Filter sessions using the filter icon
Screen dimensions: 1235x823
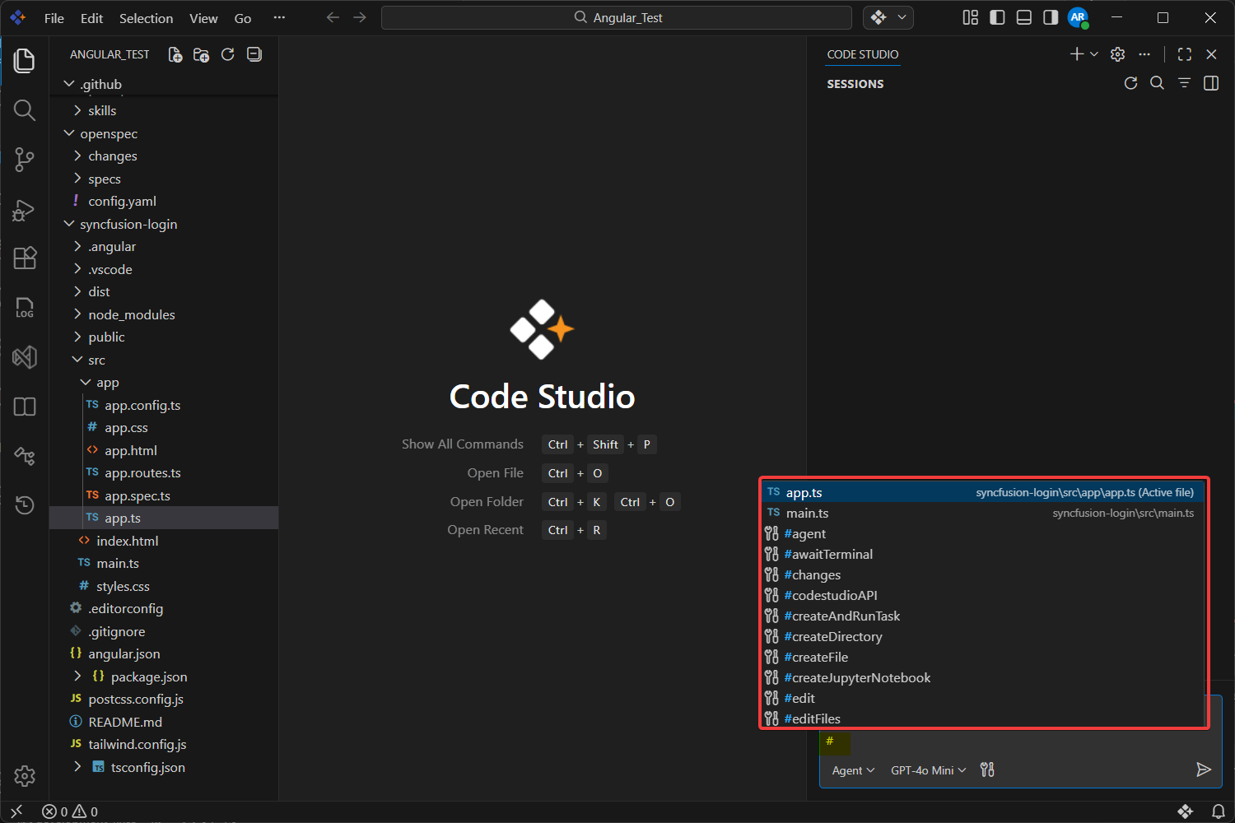[x=1184, y=83]
